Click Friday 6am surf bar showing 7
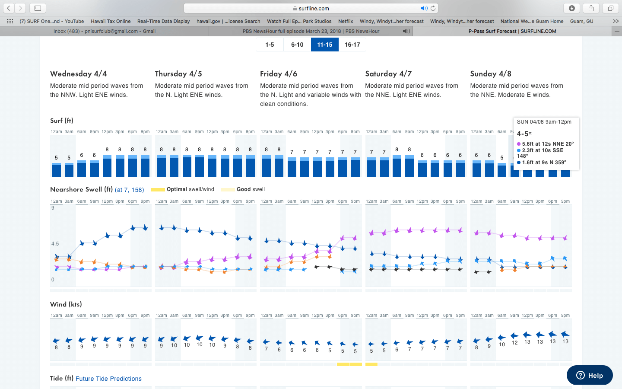The height and width of the screenshot is (389, 622). click(x=292, y=167)
